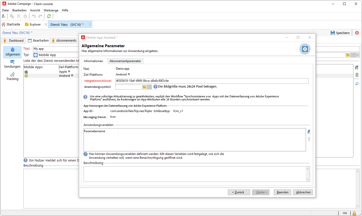Open the Werkzeuge menu
This screenshot has width=362, height=216.
(51, 10)
